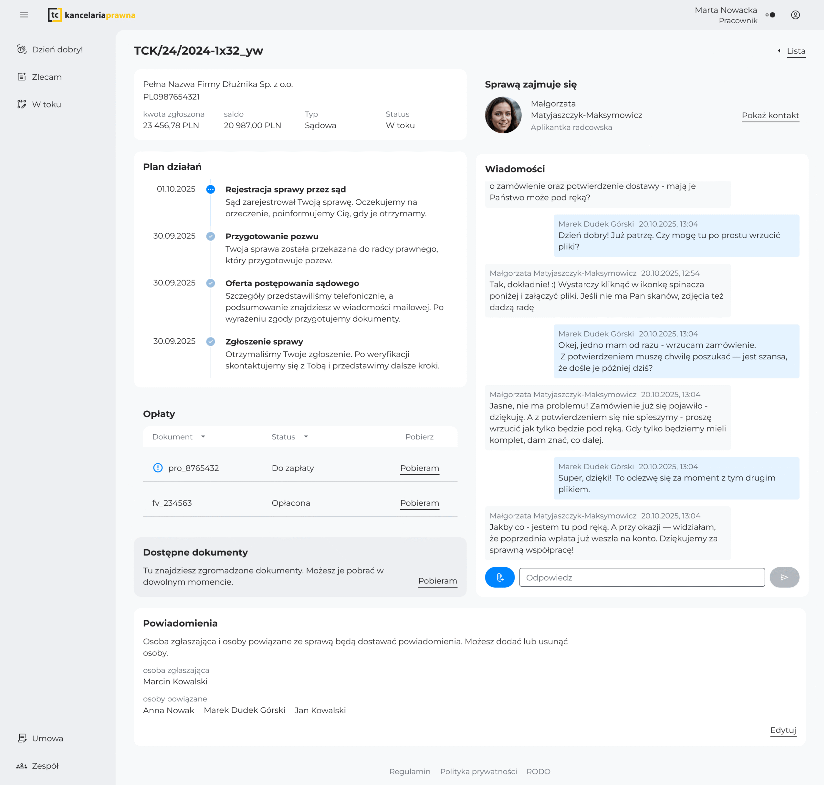827x785 pixels.
Task: Click the Odpowiedz reply input field
Action: [642, 577]
